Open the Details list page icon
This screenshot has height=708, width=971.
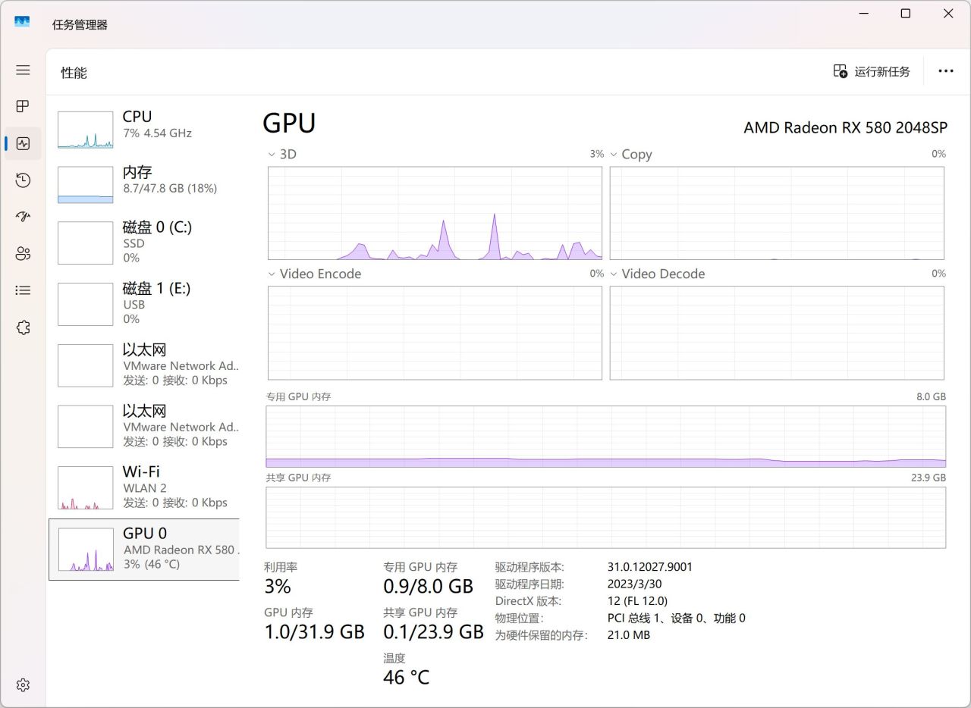pyautogui.click(x=23, y=290)
